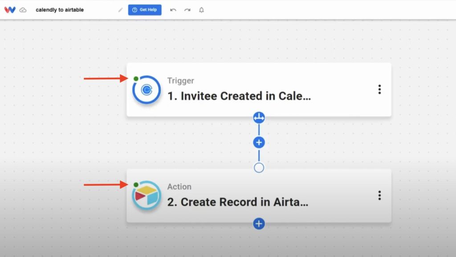
Task: Click the pencil icon to rename workflow
Action: point(120,10)
